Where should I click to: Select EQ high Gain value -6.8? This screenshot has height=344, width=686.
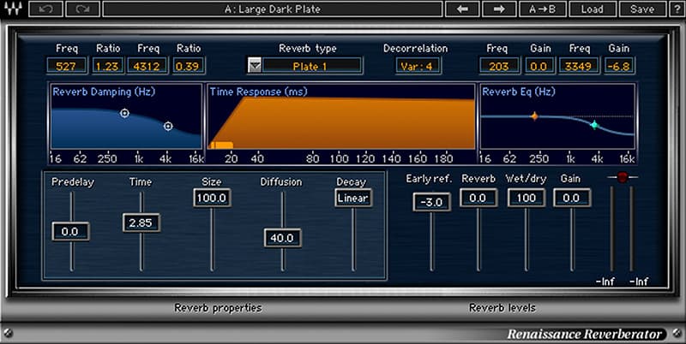click(619, 66)
